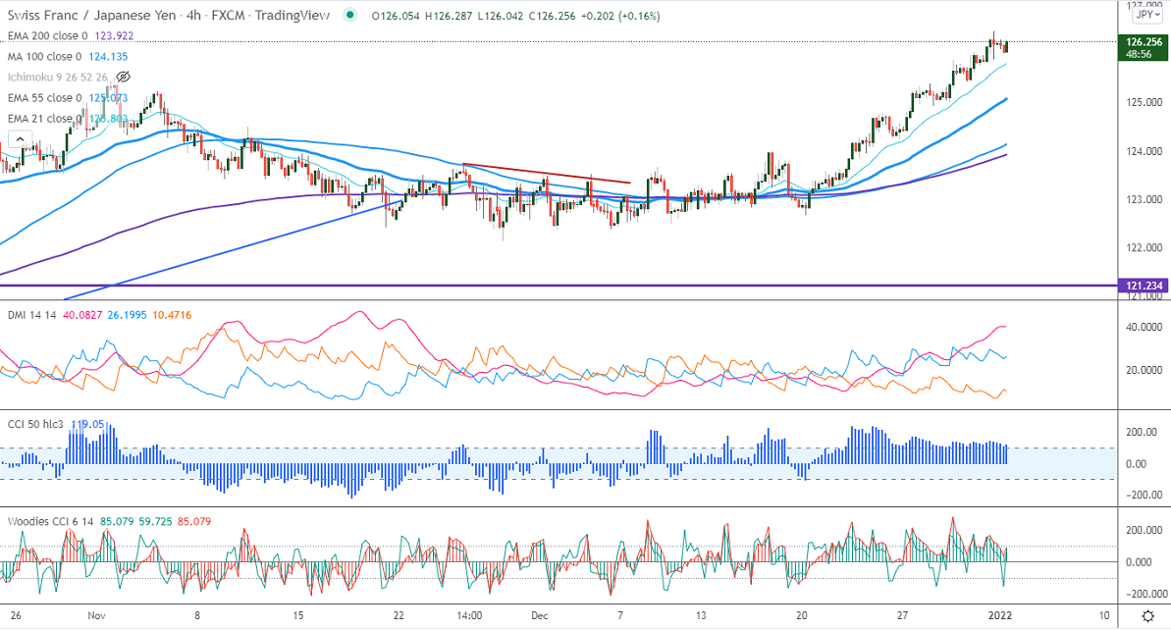The height and width of the screenshot is (630, 1171).
Task: Click the -200.000 label on Woodies CCI scale
Action: [1145, 594]
